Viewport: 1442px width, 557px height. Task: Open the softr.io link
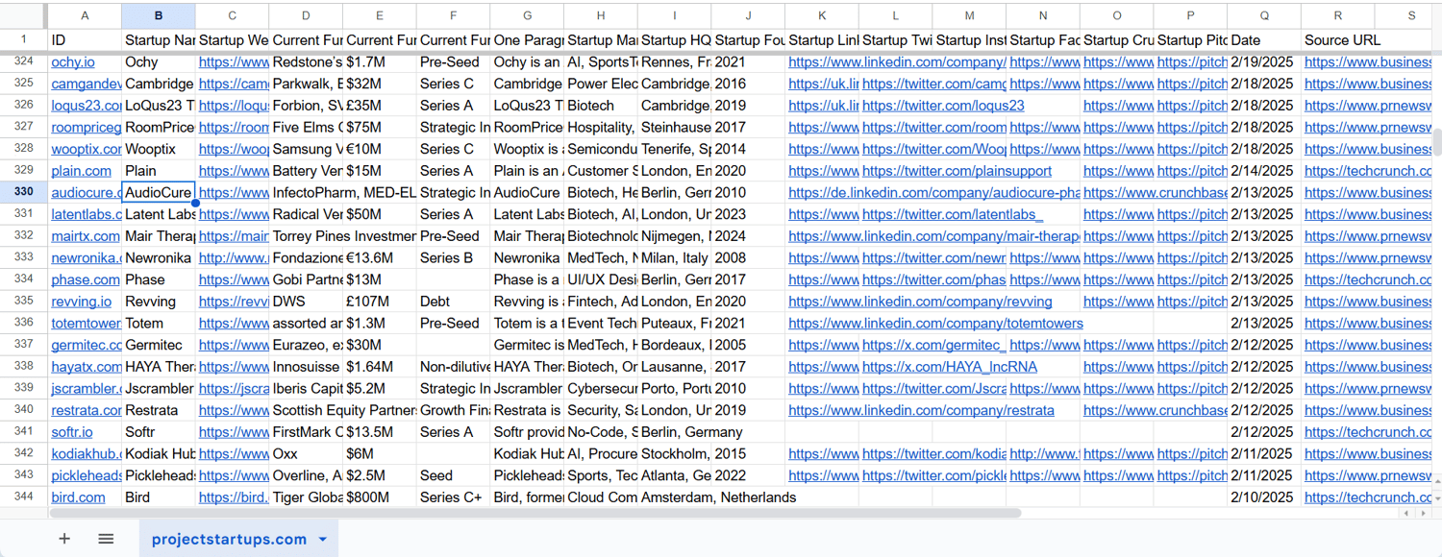coord(72,431)
